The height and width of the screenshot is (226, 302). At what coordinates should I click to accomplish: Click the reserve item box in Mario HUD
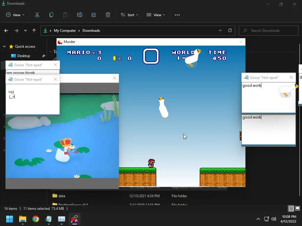pos(151,56)
